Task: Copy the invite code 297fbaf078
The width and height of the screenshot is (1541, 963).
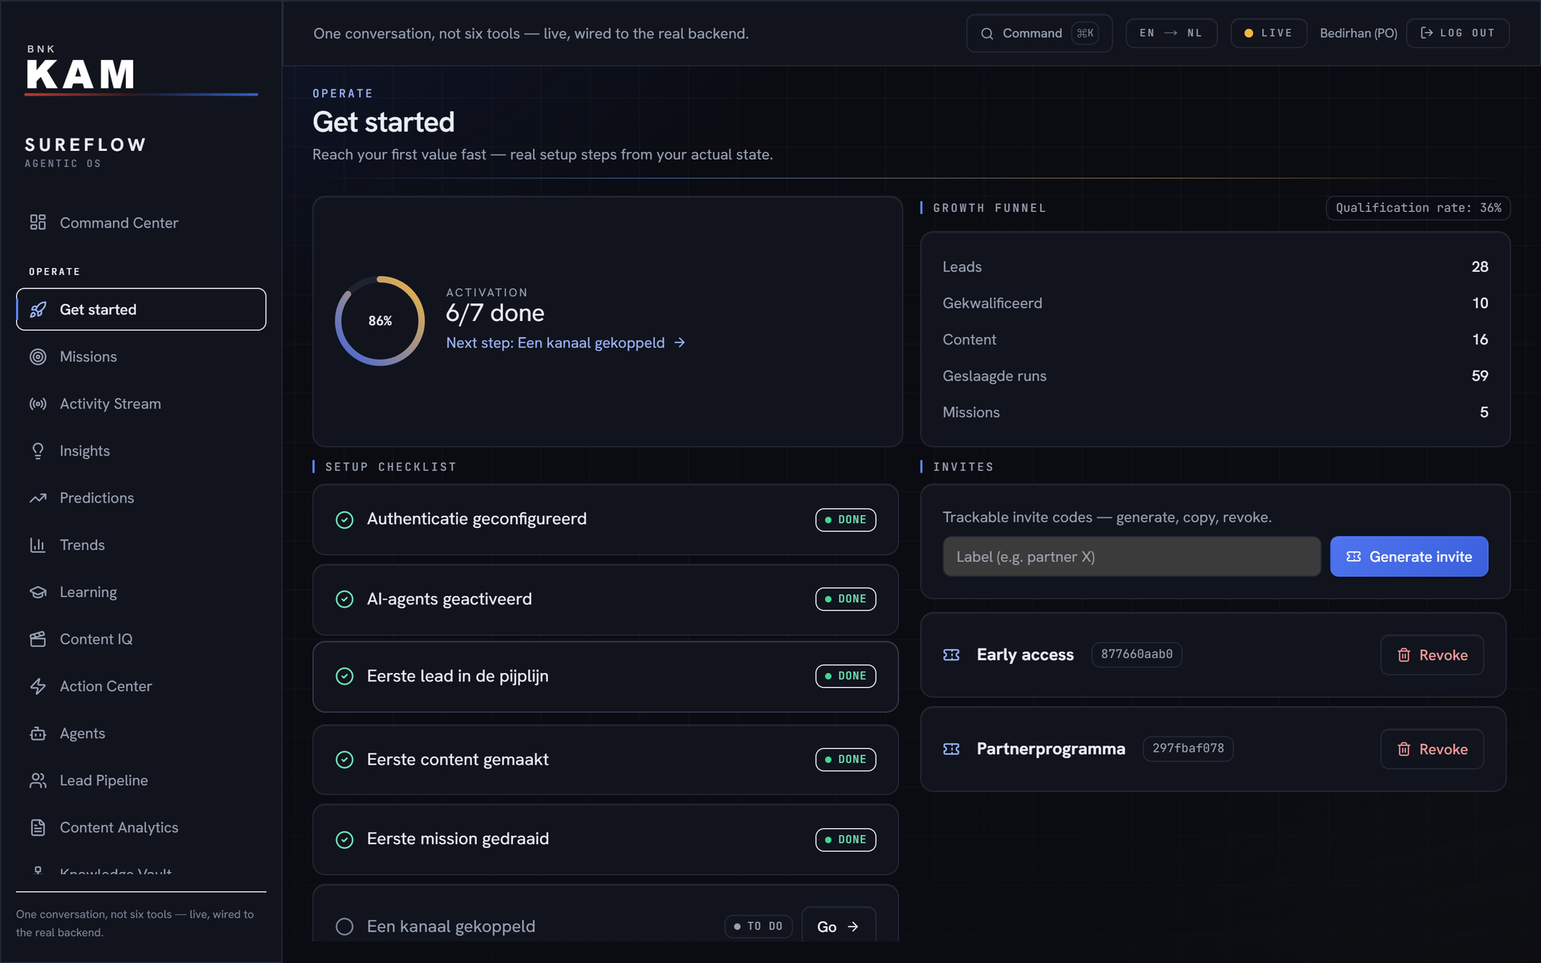Action: pyautogui.click(x=1188, y=748)
